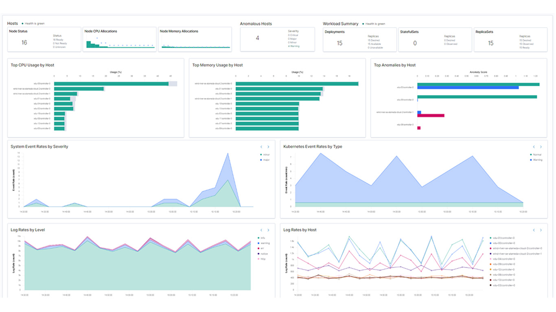Click previous arrow in Log Rates by Host

pos(534,230)
